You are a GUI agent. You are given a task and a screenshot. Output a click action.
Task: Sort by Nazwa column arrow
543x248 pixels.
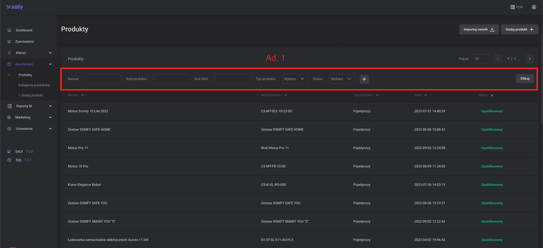point(83,95)
